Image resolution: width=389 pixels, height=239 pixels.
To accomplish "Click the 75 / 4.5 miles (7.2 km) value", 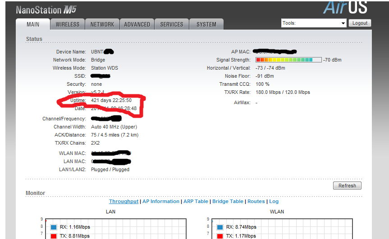I will click(x=114, y=135).
